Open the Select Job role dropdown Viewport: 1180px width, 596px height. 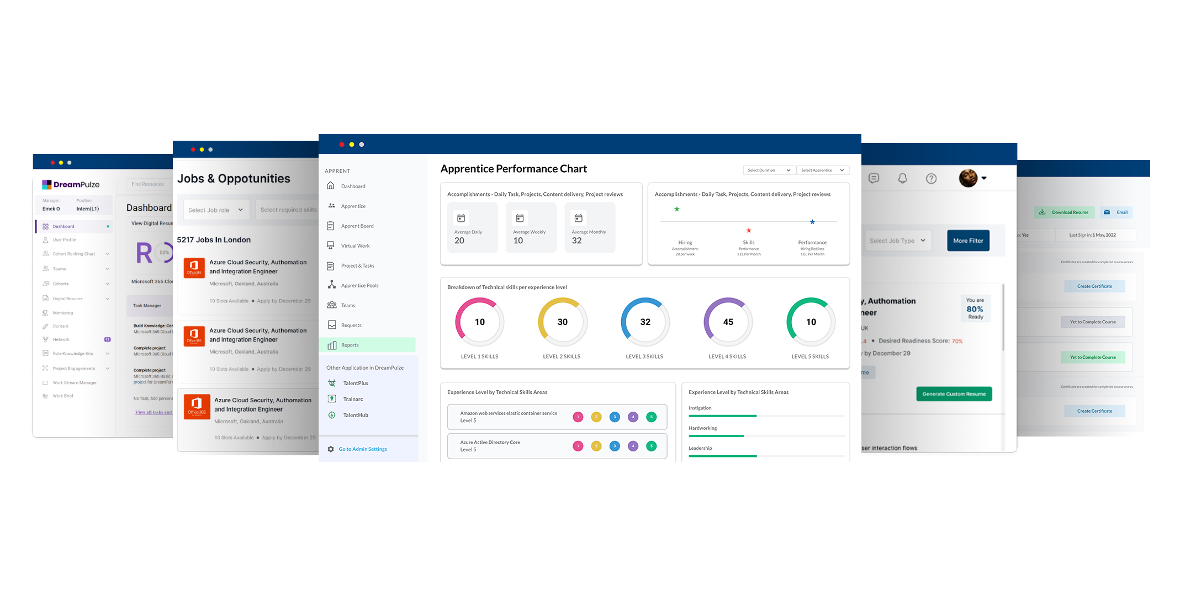[x=216, y=210]
